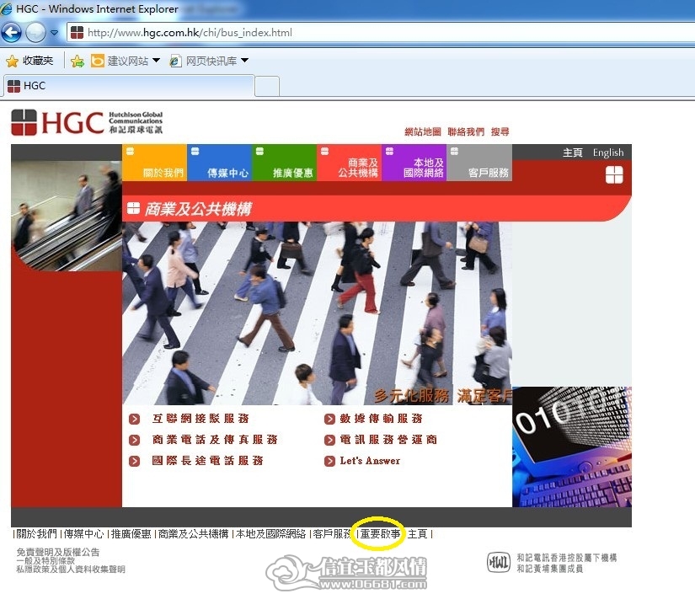Image resolution: width=695 pixels, height=599 pixels.
Task: Click the white HGC square icon
Action: [x=614, y=174]
